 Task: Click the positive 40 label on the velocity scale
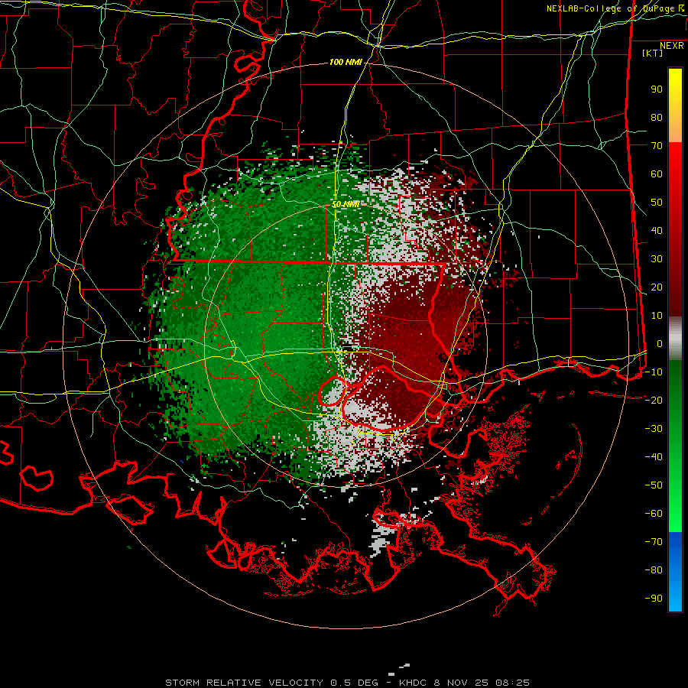point(657,231)
